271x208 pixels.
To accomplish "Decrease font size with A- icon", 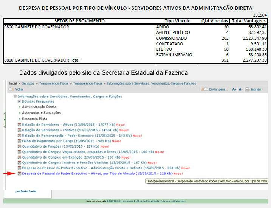I will (240, 89).
